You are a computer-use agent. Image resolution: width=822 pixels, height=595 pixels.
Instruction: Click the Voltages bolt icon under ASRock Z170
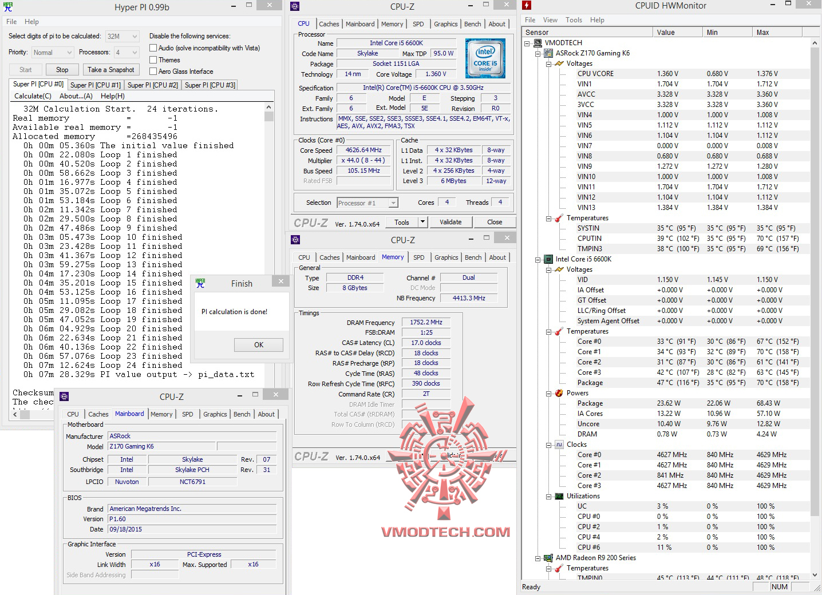(559, 64)
